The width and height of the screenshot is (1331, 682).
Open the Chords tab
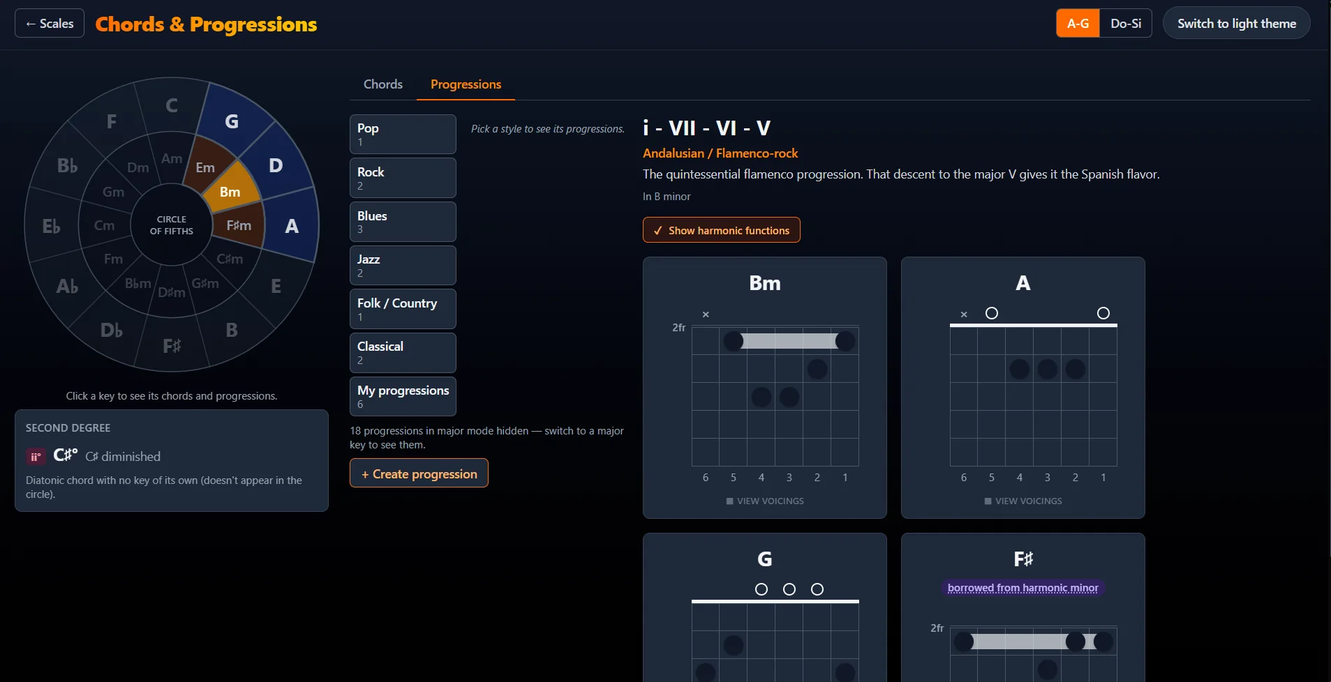(383, 84)
